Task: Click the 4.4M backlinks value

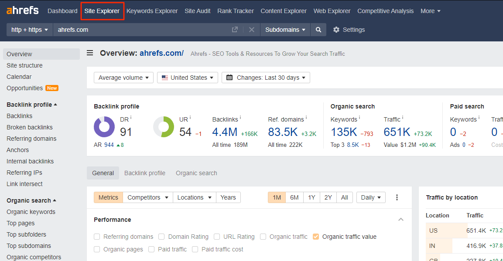Action: pyautogui.click(x=225, y=132)
